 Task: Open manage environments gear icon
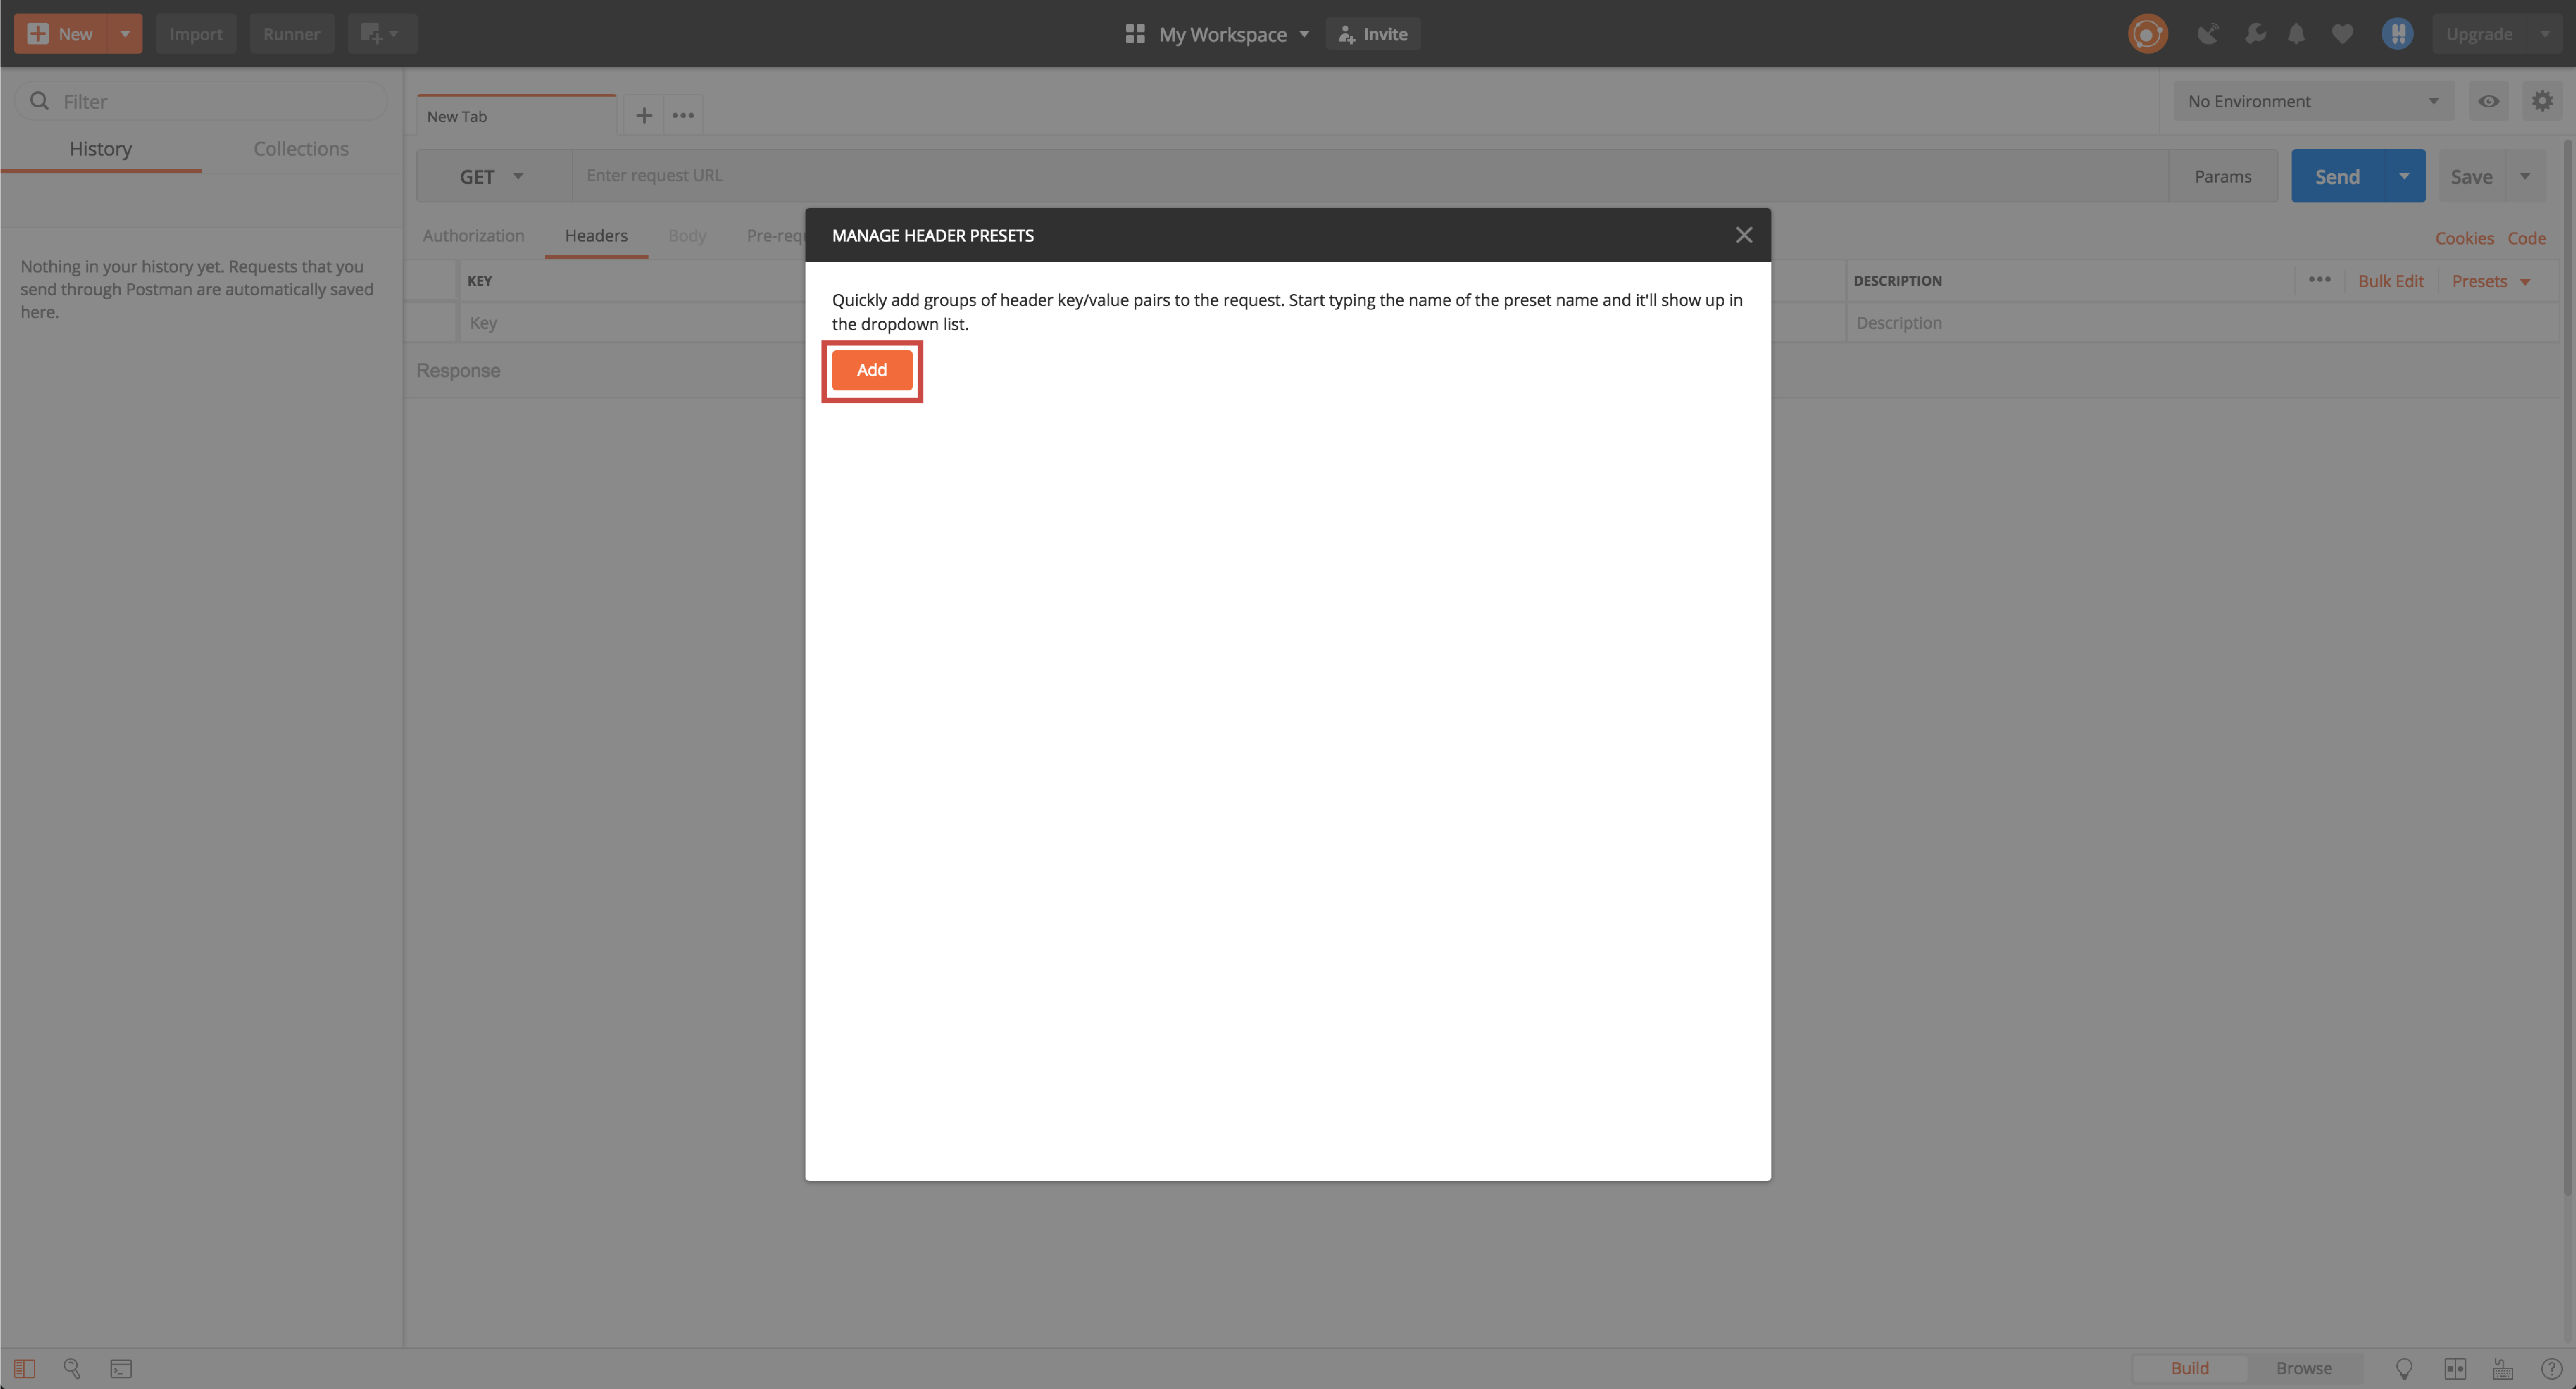2541,101
